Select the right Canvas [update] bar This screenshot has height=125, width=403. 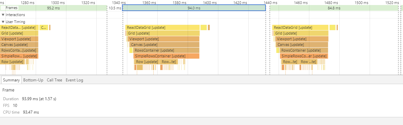(302, 45)
